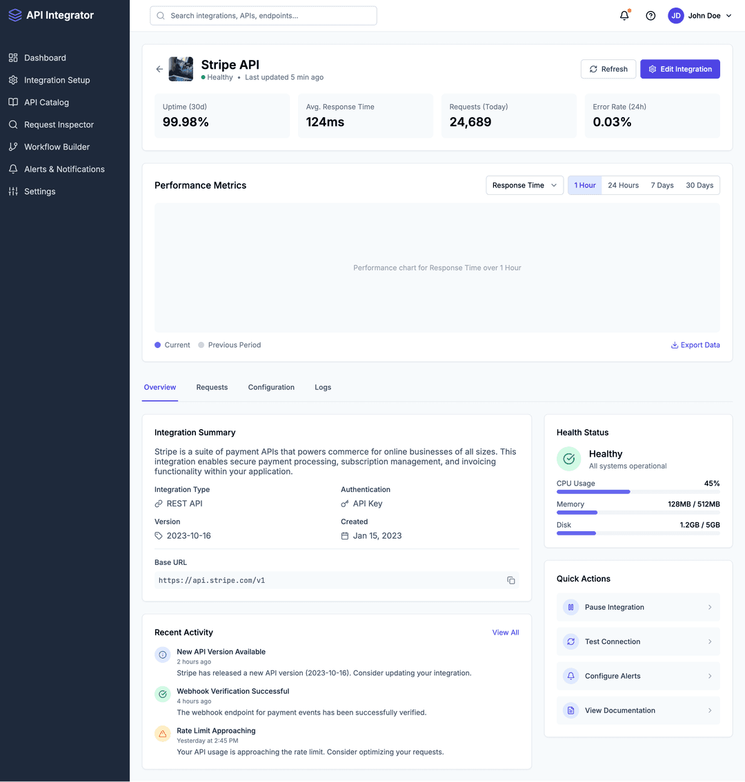Open Alerts & Notifications bell in sidebar

12,169
